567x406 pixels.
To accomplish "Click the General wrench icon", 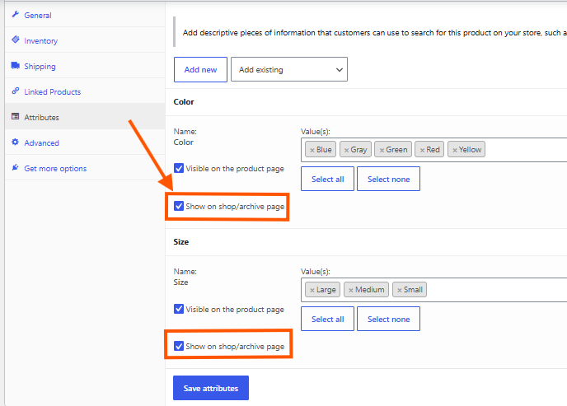I will (15, 15).
